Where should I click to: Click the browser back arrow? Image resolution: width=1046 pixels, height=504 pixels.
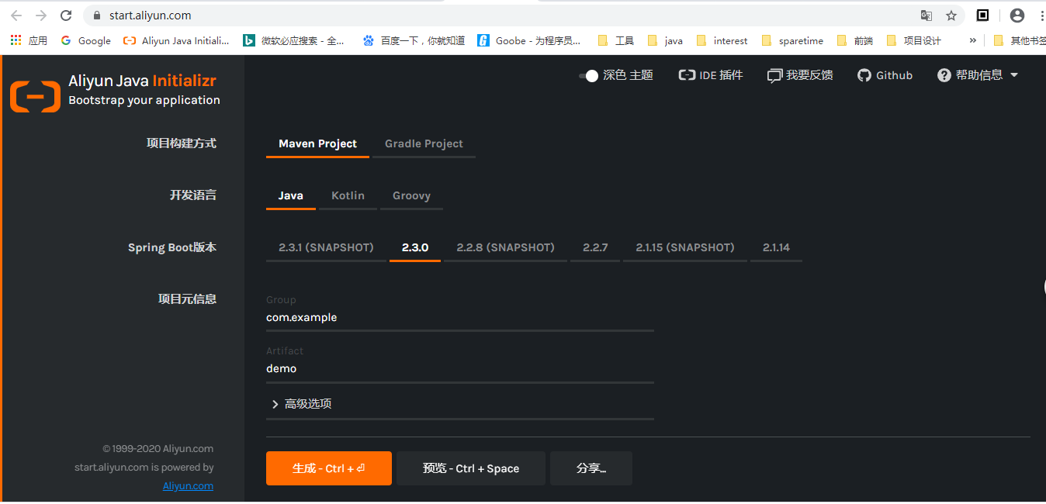tap(16, 16)
